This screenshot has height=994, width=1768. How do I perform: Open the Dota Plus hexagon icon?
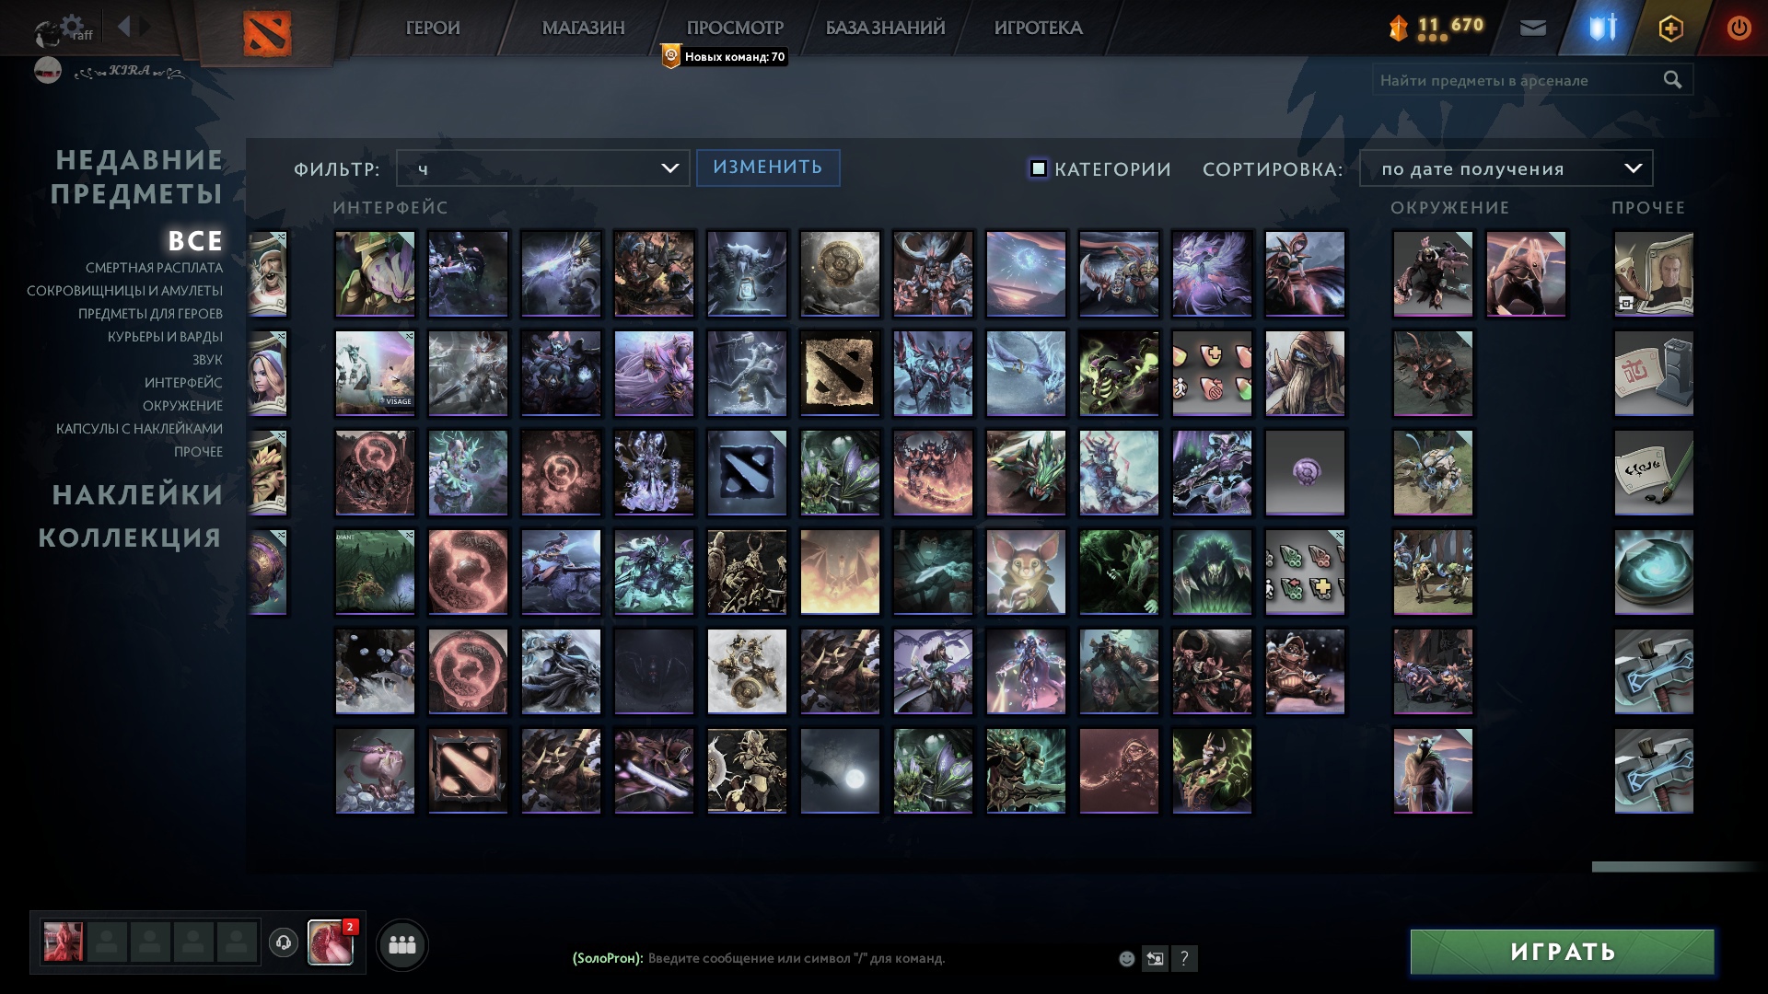1670,29
